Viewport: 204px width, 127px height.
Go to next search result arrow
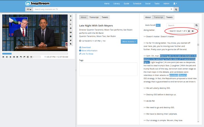193,31
